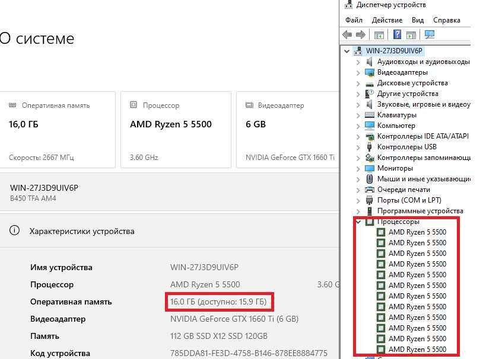Click the port connector icon of Порты (COM и LPT)

(369, 200)
